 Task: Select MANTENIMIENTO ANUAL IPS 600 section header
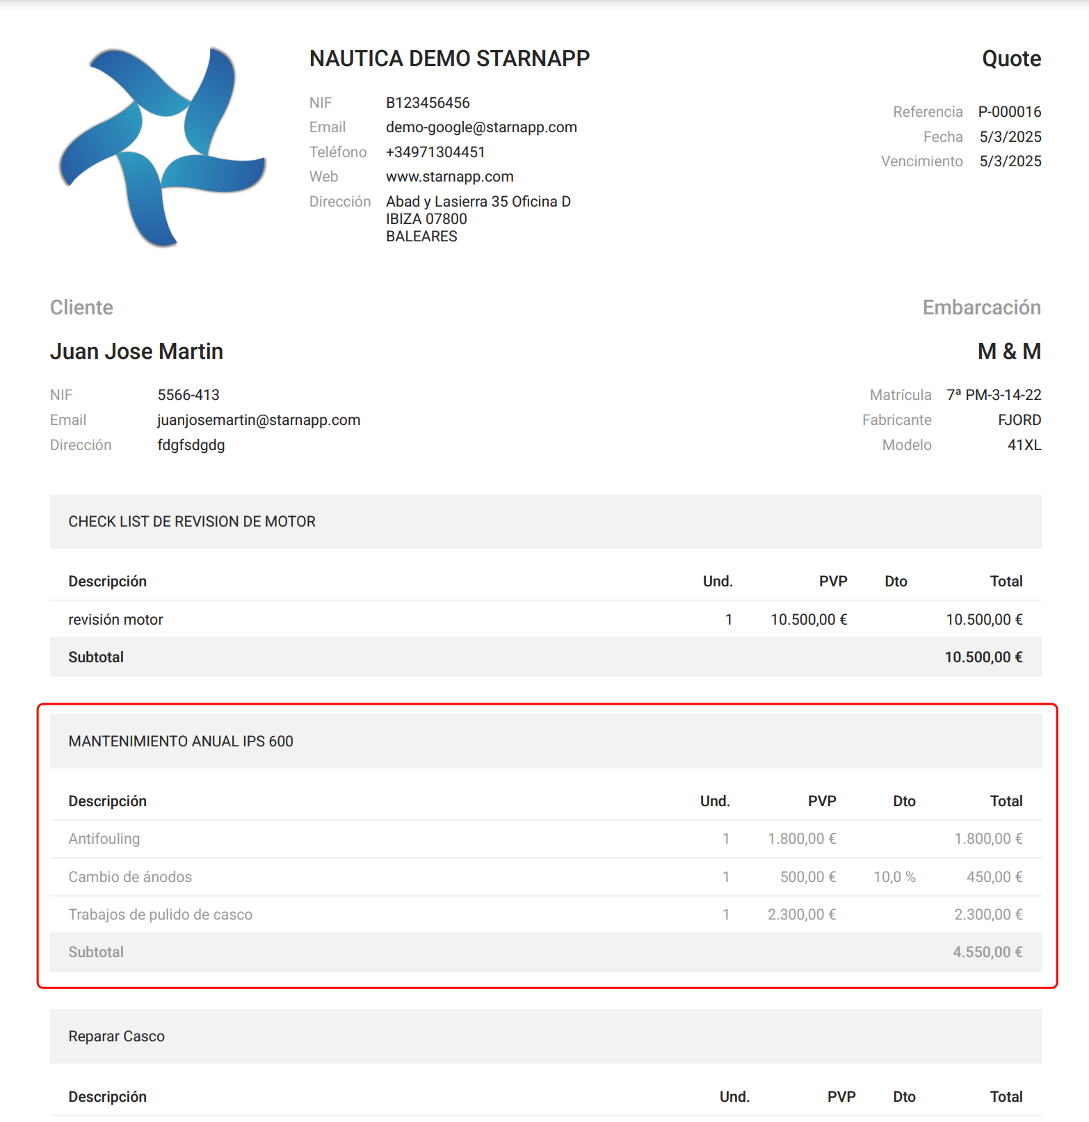pyautogui.click(x=546, y=742)
